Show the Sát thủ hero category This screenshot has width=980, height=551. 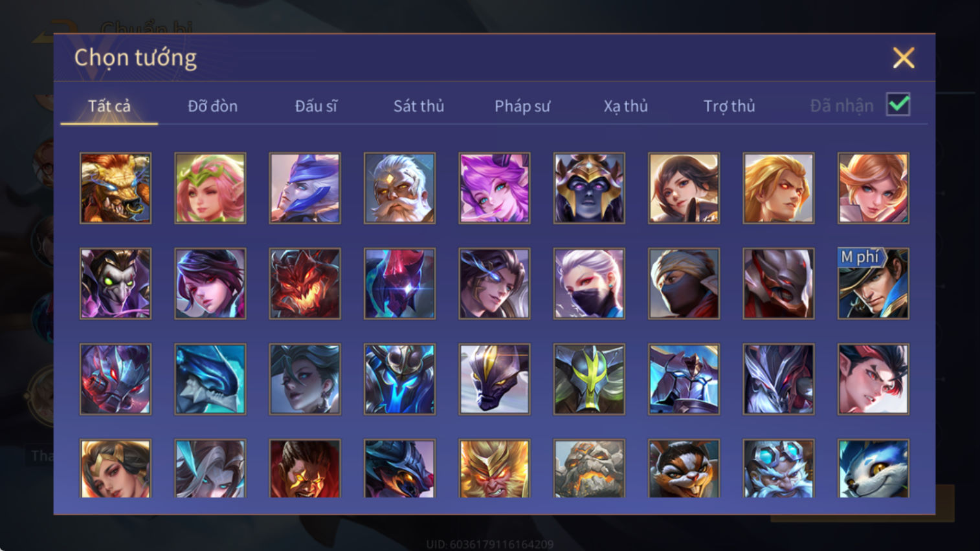pos(419,106)
